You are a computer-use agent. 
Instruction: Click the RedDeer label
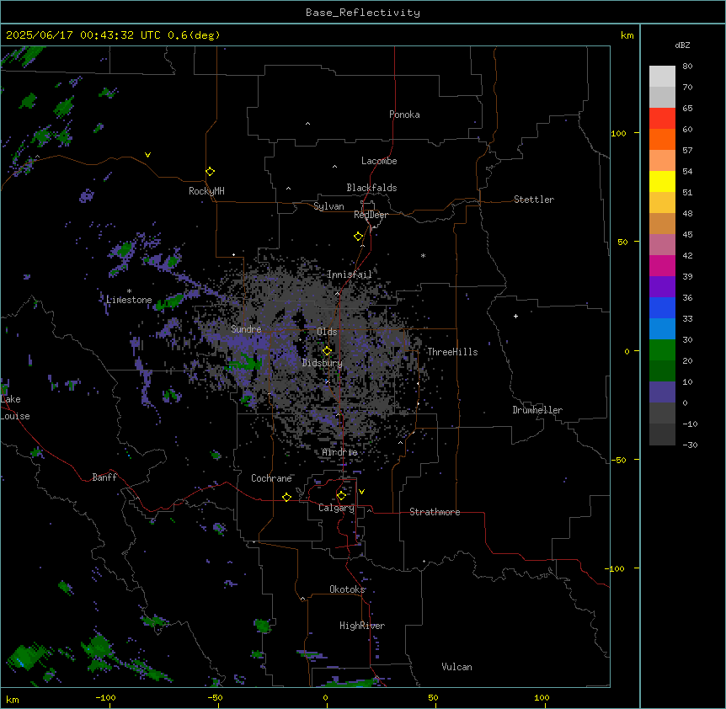click(371, 215)
